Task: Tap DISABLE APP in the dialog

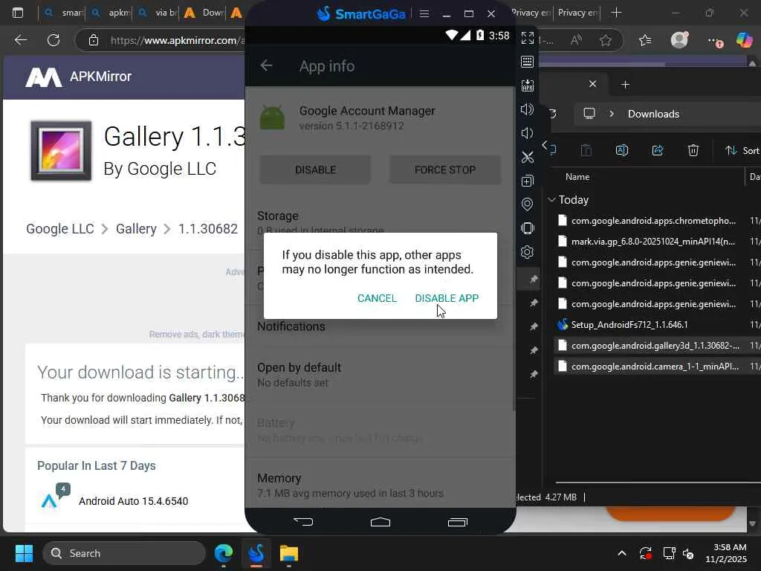Action: click(x=447, y=298)
